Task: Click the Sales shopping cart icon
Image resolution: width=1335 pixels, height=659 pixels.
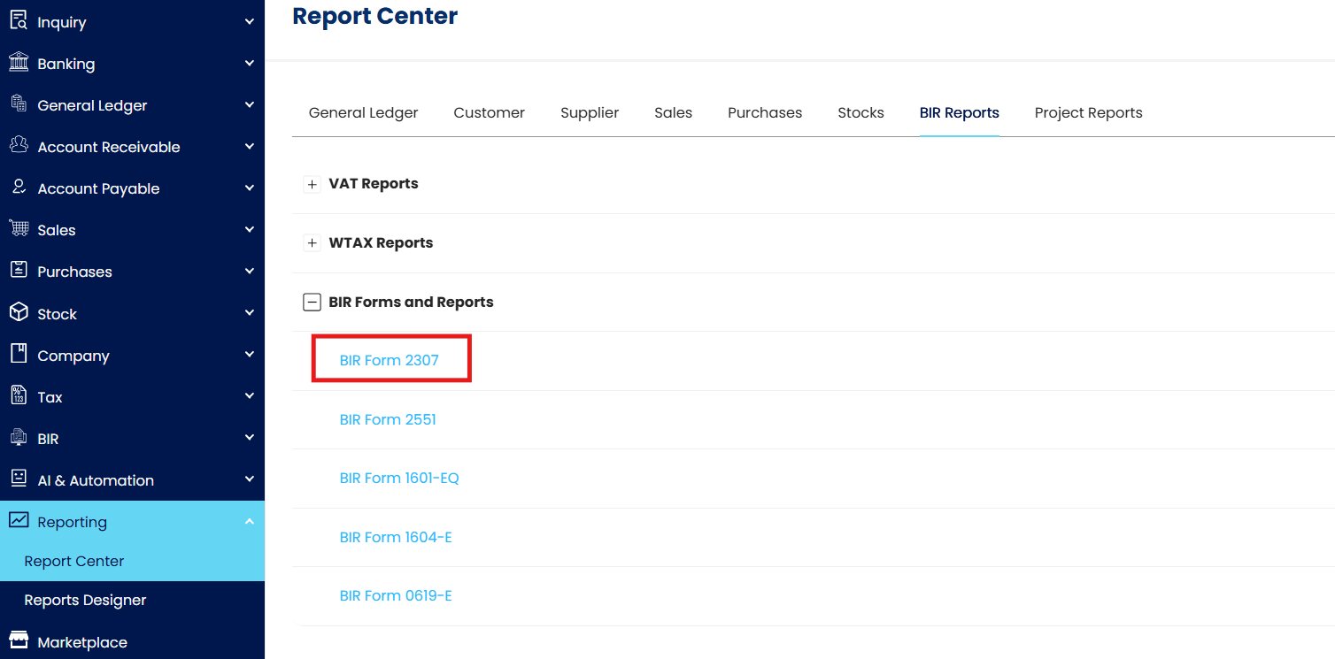Action: pyautogui.click(x=18, y=228)
